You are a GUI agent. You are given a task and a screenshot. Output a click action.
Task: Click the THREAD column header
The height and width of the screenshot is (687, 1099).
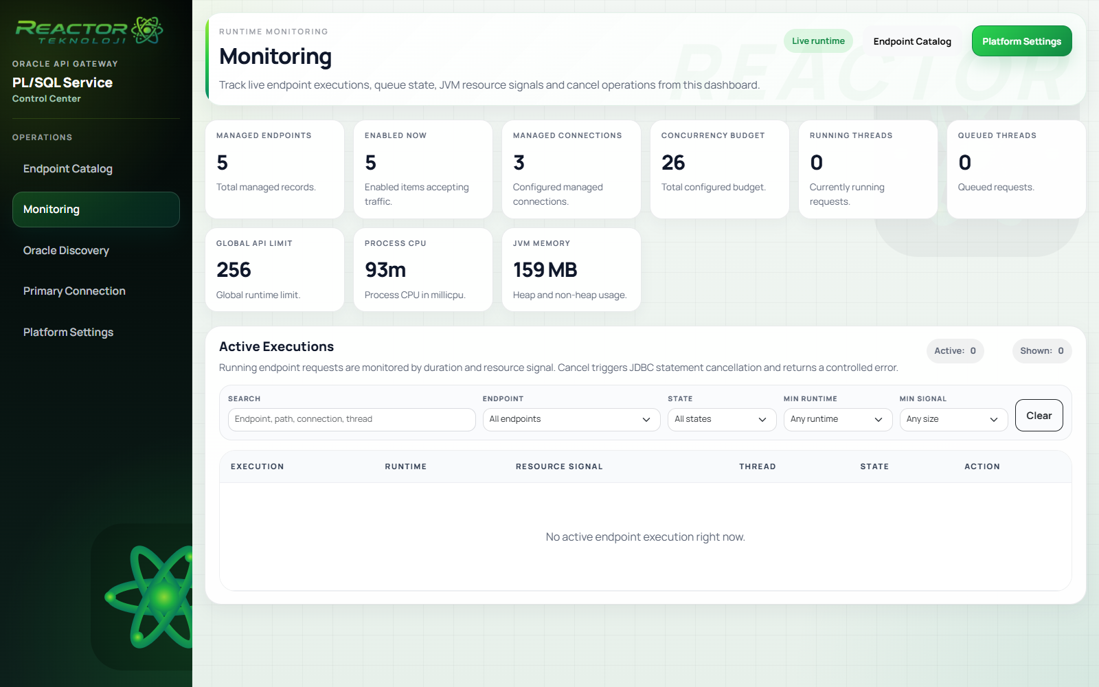[x=758, y=466]
